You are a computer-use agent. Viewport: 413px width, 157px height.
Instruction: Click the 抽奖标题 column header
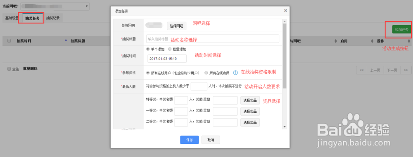pos(78,41)
